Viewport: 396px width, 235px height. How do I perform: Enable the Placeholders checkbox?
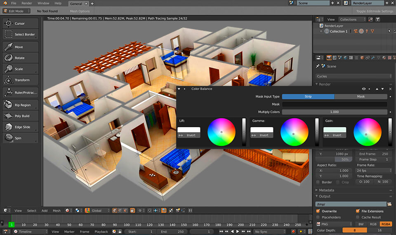point(318,217)
